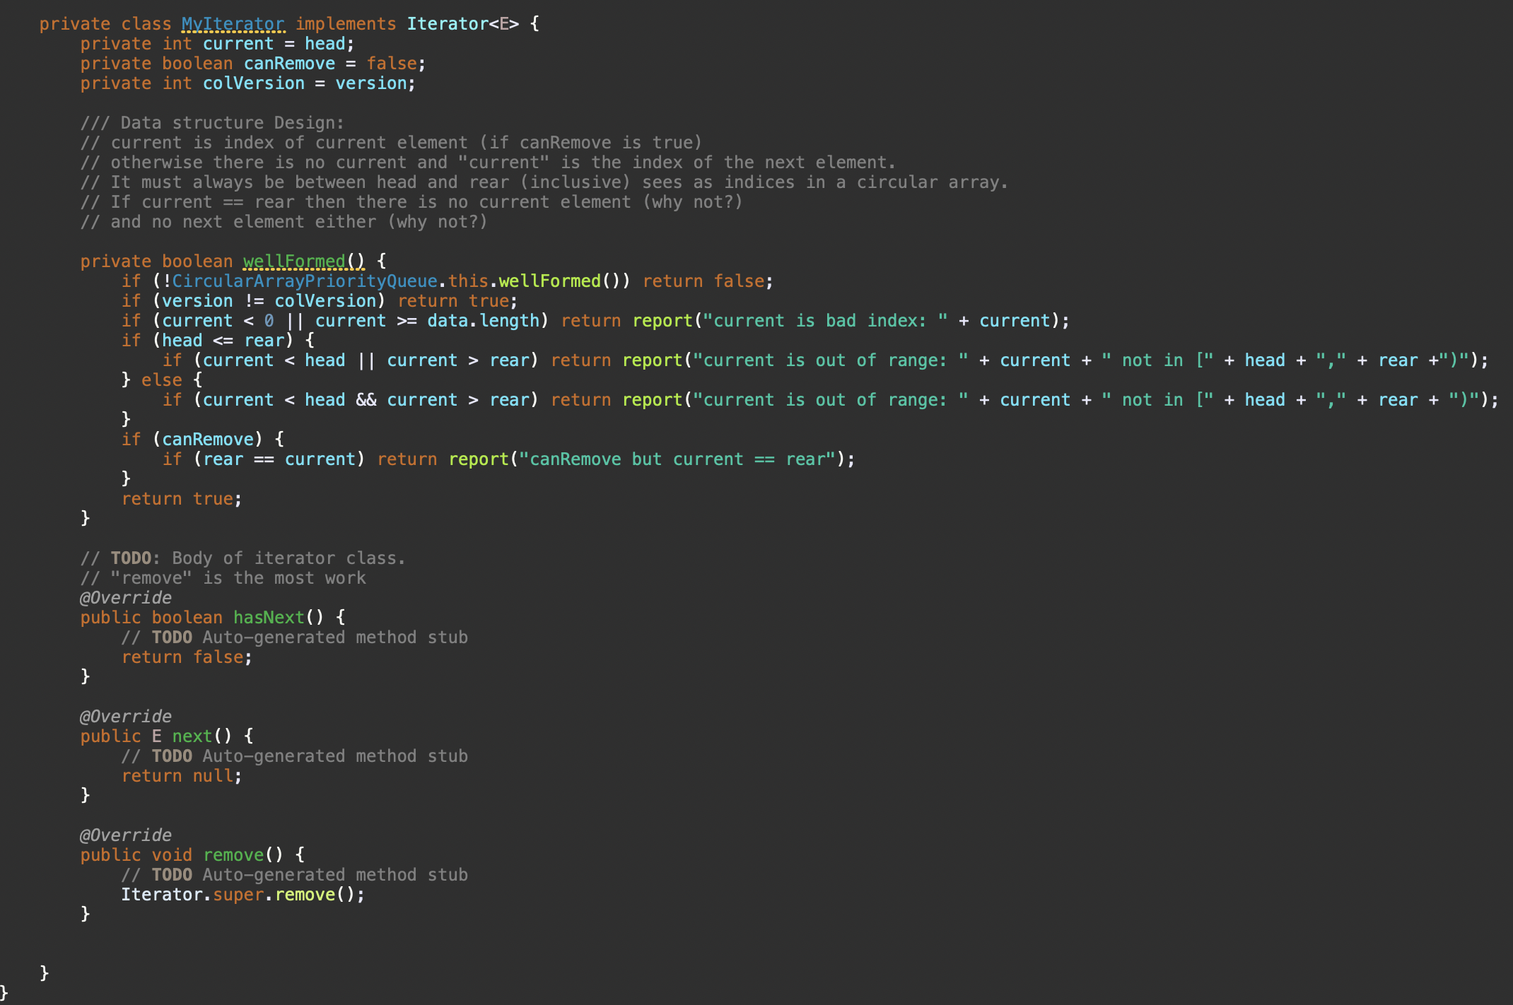Click the MyIterator class name
The height and width of the screenshot is (1005, 1513).
pyautogui.click(x=233, y=24)
